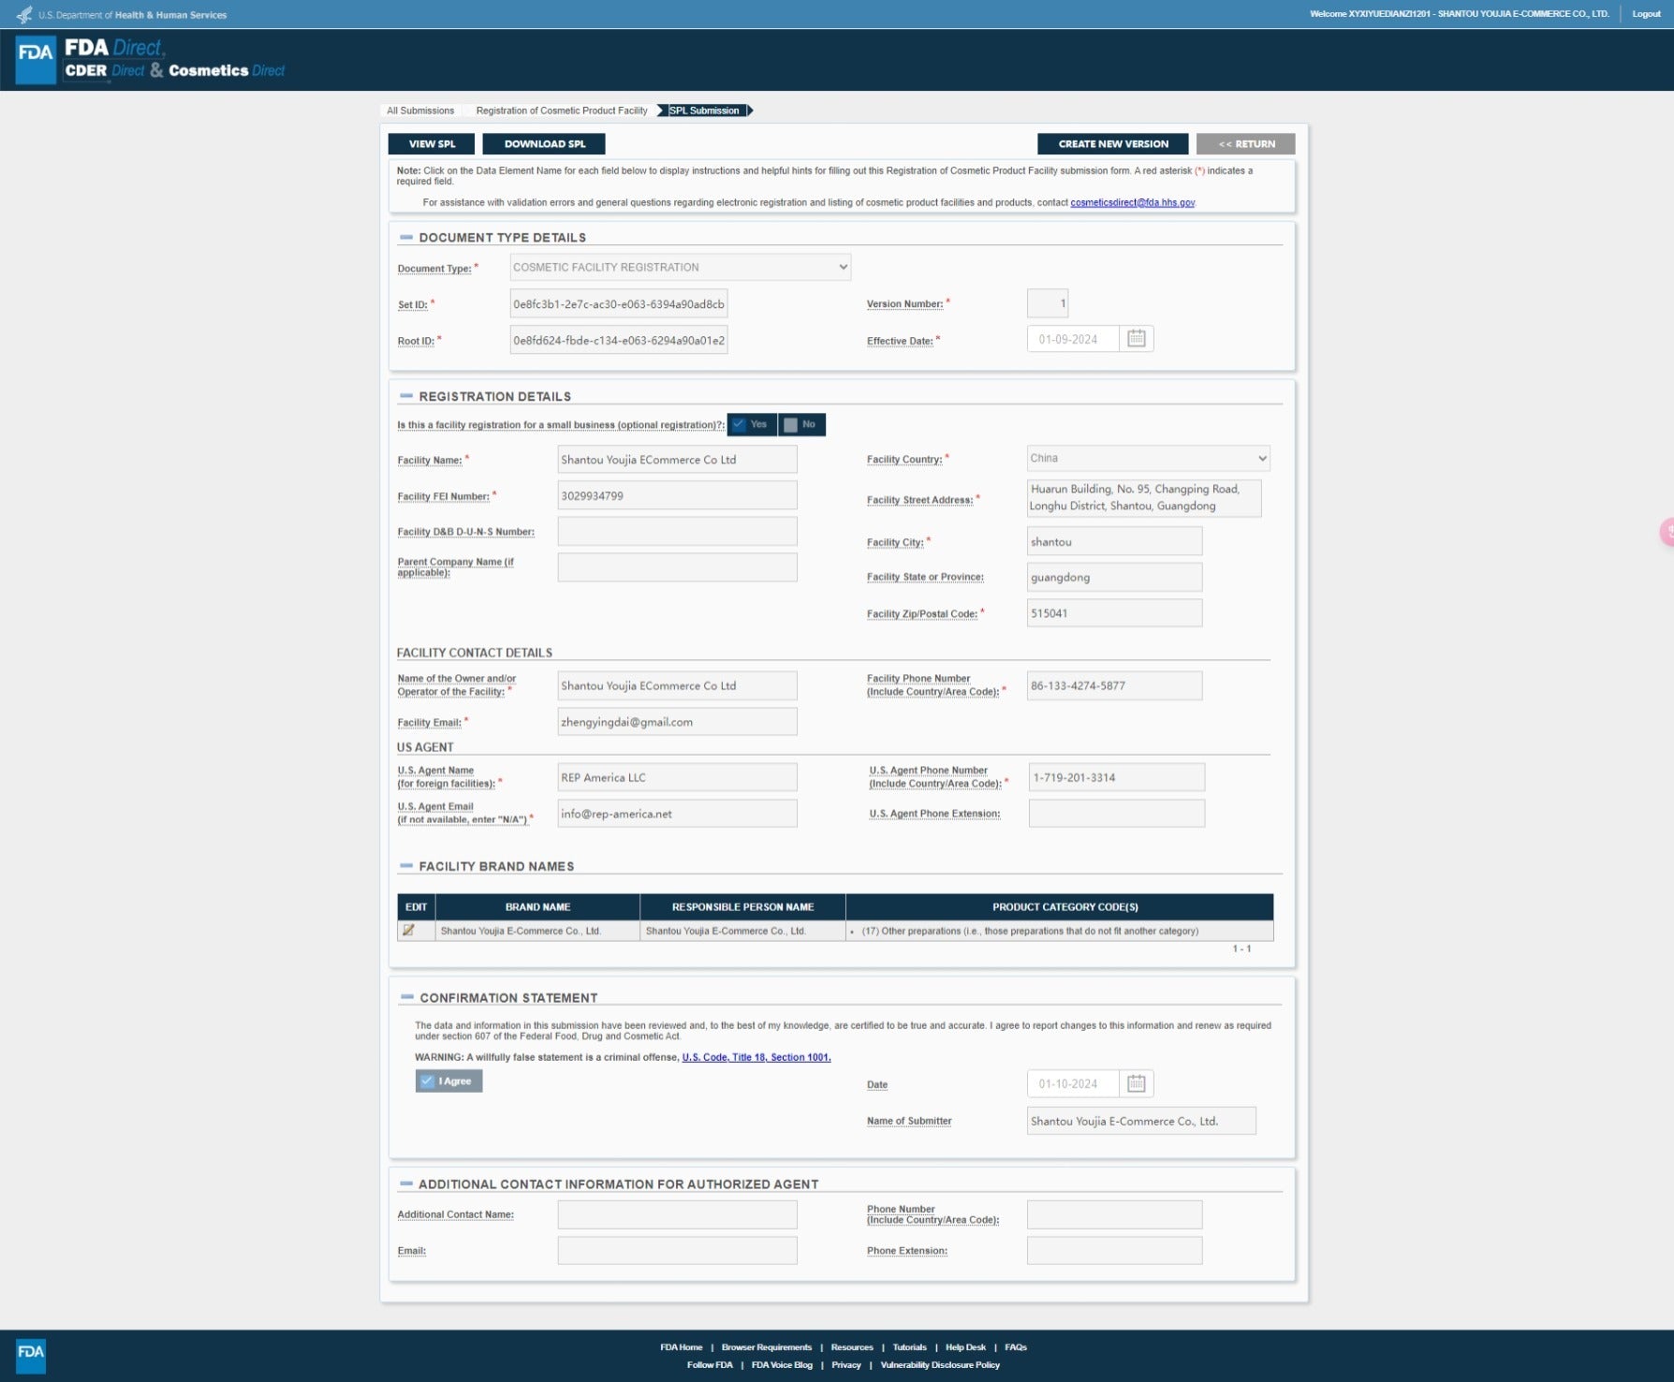
Task: Collapse the Additional Contact Information section
Action: (406, 1184)
